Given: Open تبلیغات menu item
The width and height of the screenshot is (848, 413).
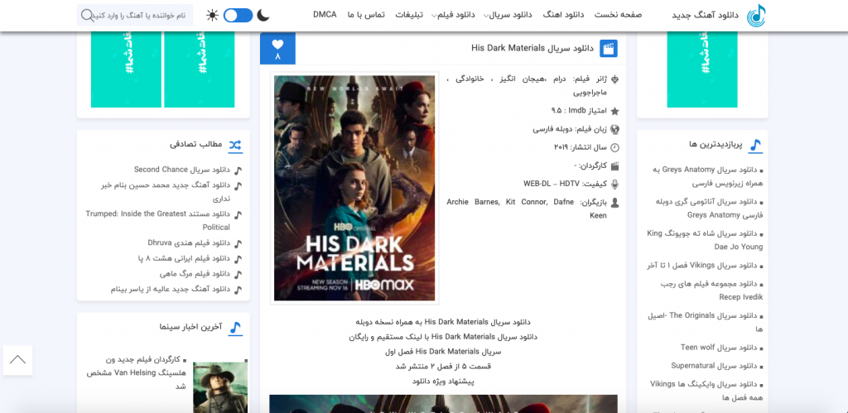Looking at the screenshot, I should tap(409, 15).
